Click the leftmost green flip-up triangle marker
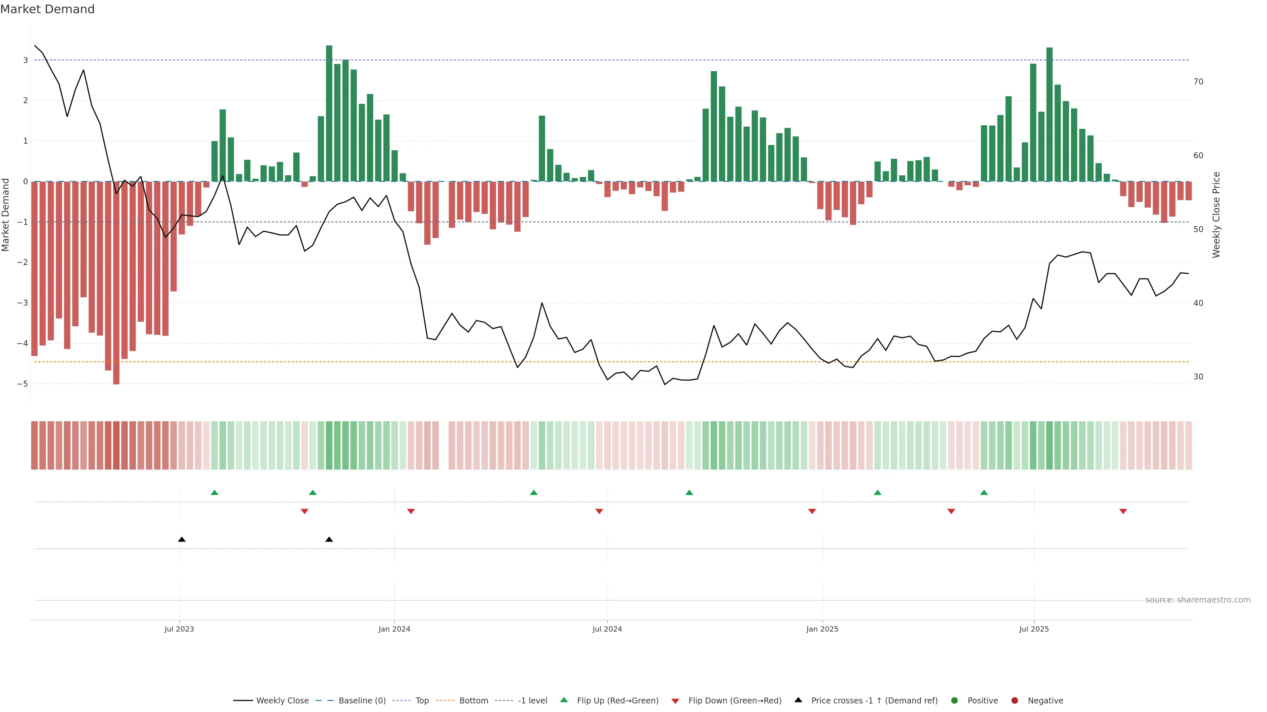The height and width of the screenshot is (712, 1267). pyautogui.click(x=214, y=492)
